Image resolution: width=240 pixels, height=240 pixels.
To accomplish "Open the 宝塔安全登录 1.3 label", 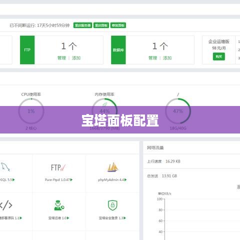I will (x=111, y=218).
